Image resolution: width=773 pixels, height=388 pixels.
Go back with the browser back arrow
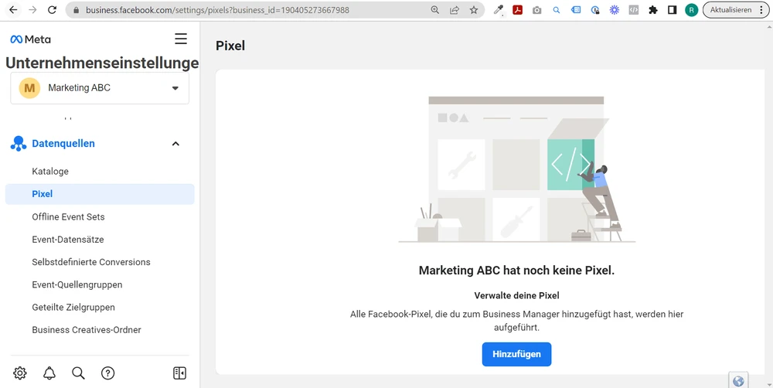13,10
